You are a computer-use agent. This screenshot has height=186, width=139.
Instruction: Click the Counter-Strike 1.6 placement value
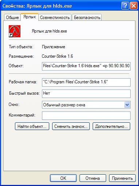(x=57, y=56)
